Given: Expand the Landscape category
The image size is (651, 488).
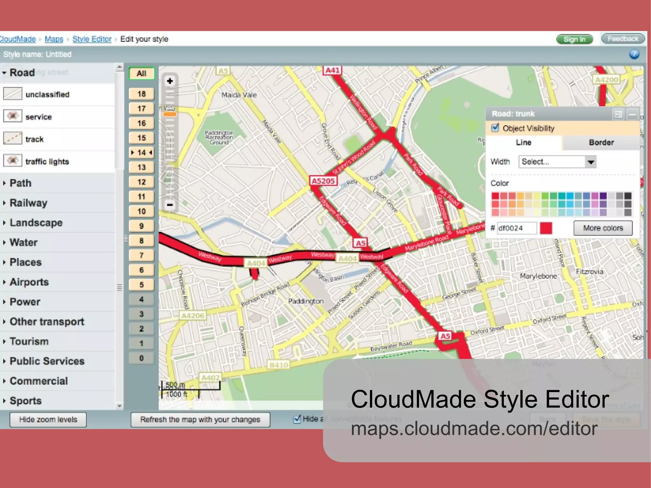Looking at the screenshot, I should (4, 223).
